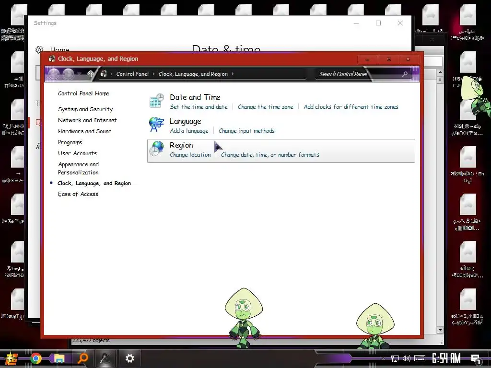The width and height of the screenshot is (491, 368).
Task: Open System and Security category
Action: [85, 109]
